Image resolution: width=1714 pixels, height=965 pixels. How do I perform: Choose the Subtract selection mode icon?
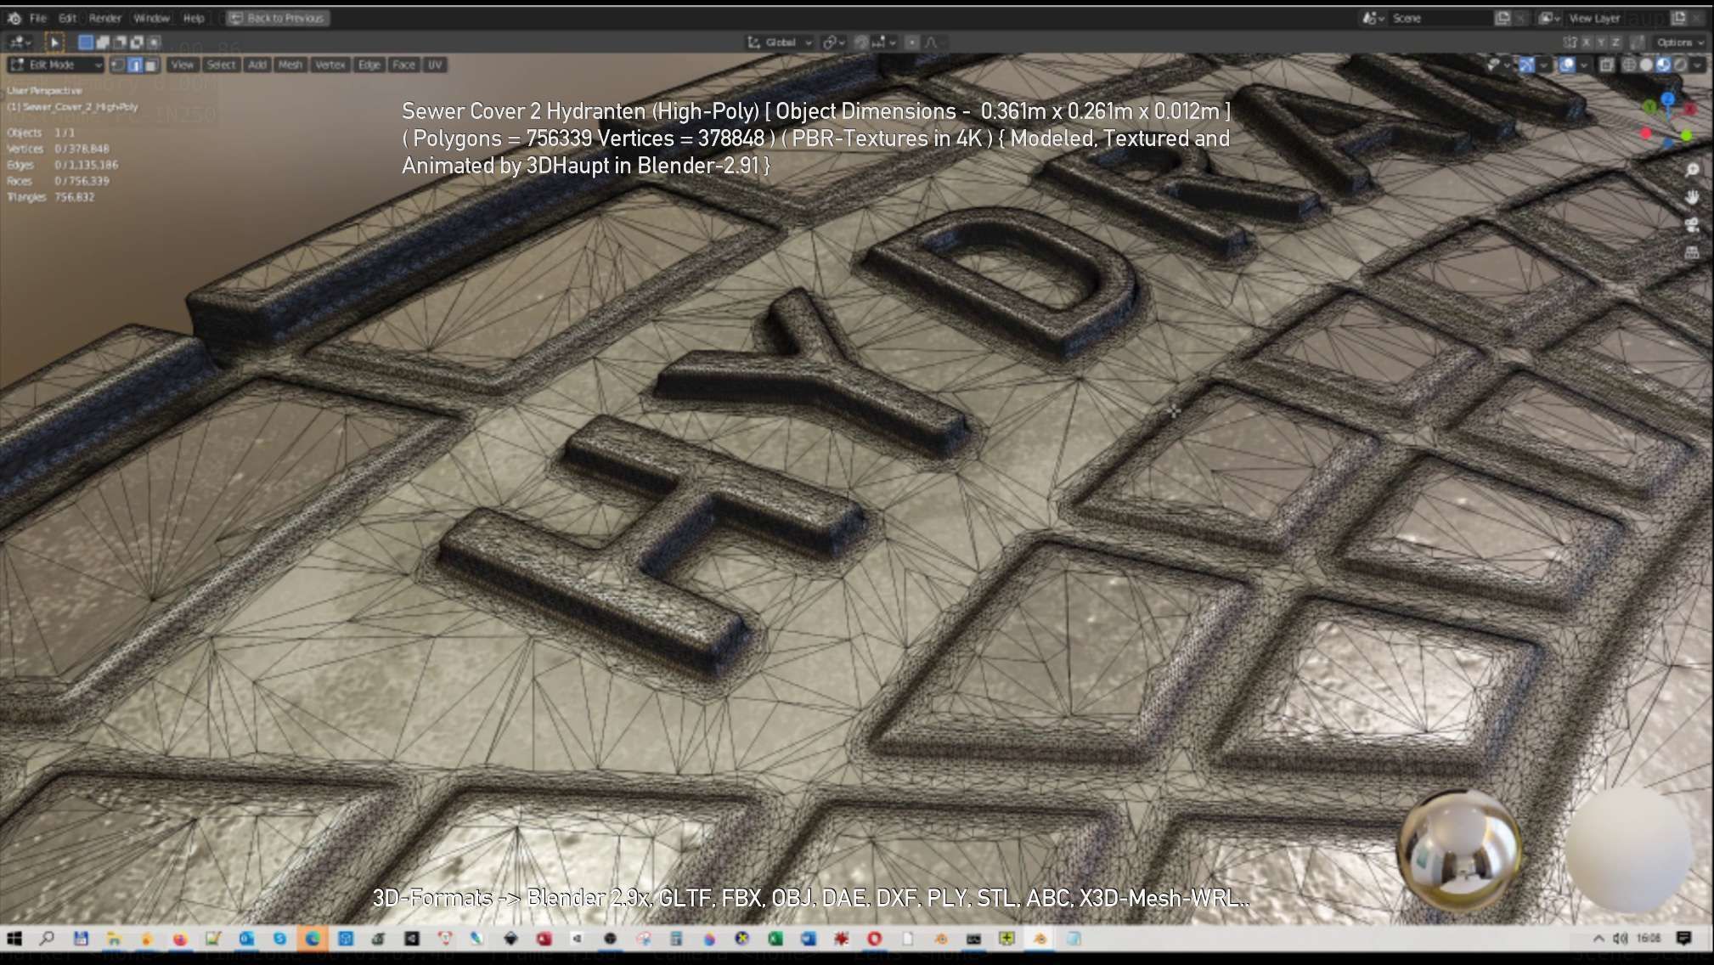(120, 42)
